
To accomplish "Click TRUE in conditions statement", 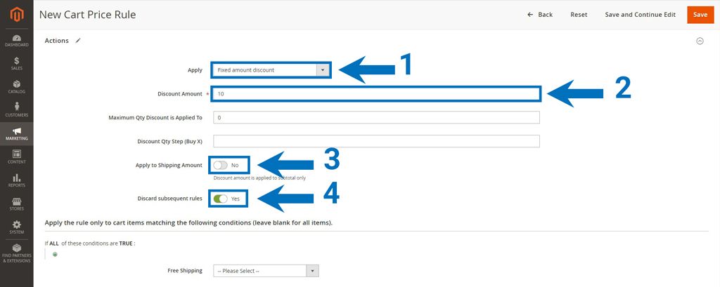I will pyautogui.click(x=127, y=243).
